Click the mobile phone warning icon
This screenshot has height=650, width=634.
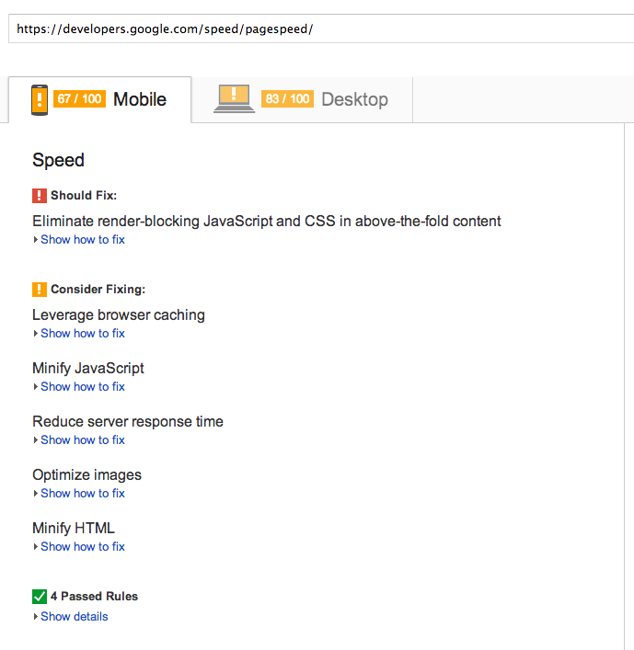[40, 99]
